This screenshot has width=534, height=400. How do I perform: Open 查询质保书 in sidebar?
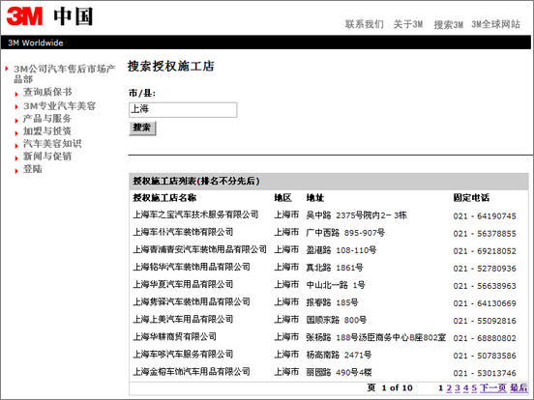(47, 92)
